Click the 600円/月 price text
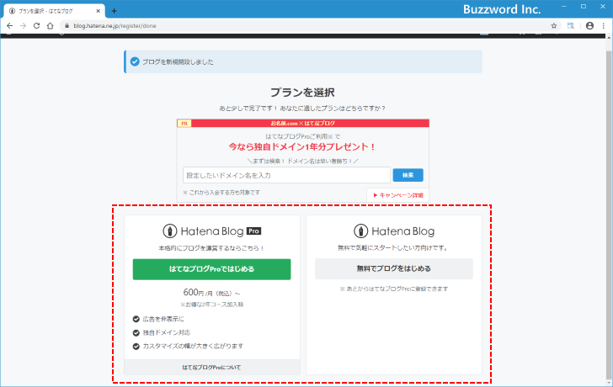 [x=212, y=293]
